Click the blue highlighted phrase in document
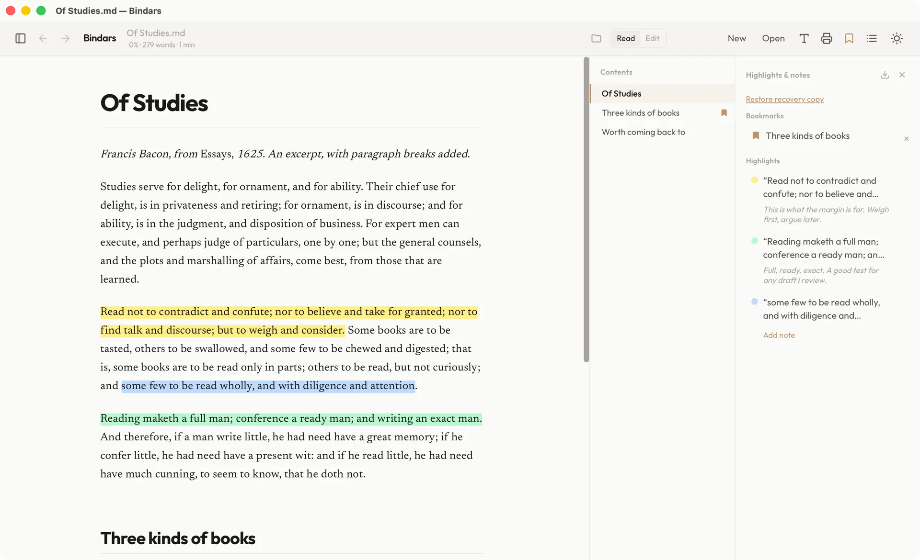Viewport: 920px width, 560px height. point(268,386)
